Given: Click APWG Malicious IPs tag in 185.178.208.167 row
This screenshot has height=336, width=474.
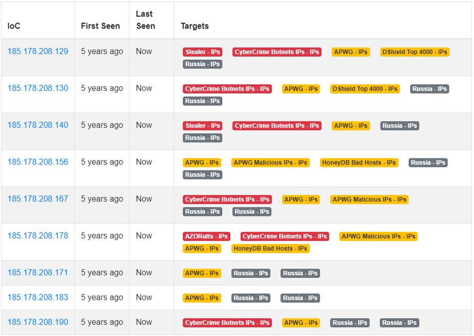Looking at the screenshot, I should (x=369, y=200).
